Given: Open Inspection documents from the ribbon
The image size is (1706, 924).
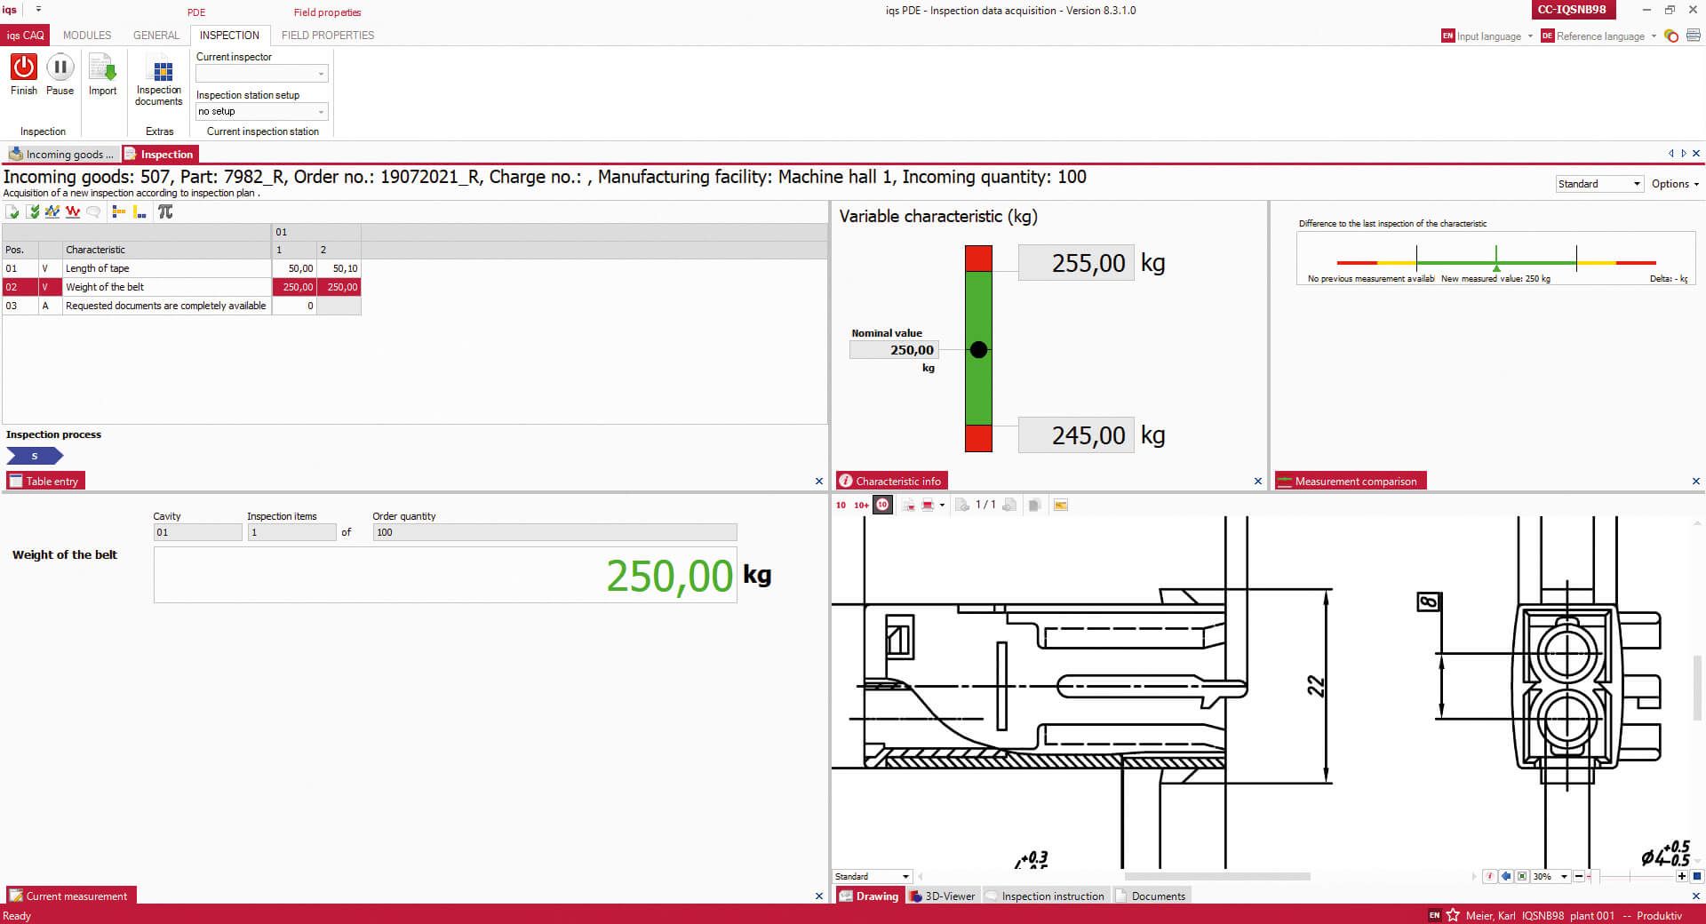Looking at the screenshot, I should pos(159,80).
